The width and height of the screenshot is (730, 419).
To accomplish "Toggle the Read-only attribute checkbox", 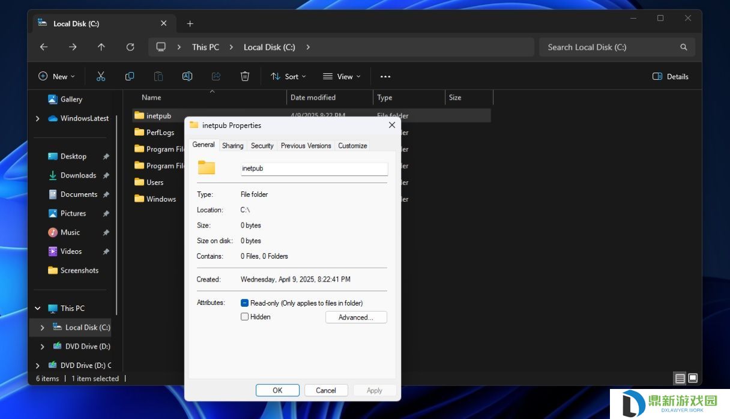I will [244, 303].
